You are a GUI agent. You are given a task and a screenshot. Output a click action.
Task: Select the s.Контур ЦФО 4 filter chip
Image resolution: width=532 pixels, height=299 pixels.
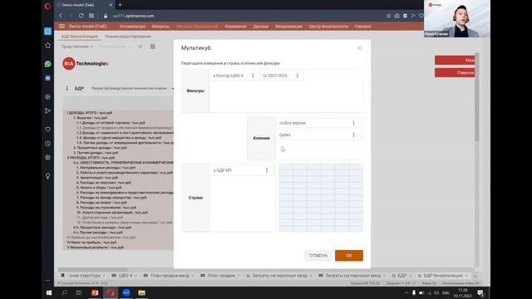pos(234,76)
